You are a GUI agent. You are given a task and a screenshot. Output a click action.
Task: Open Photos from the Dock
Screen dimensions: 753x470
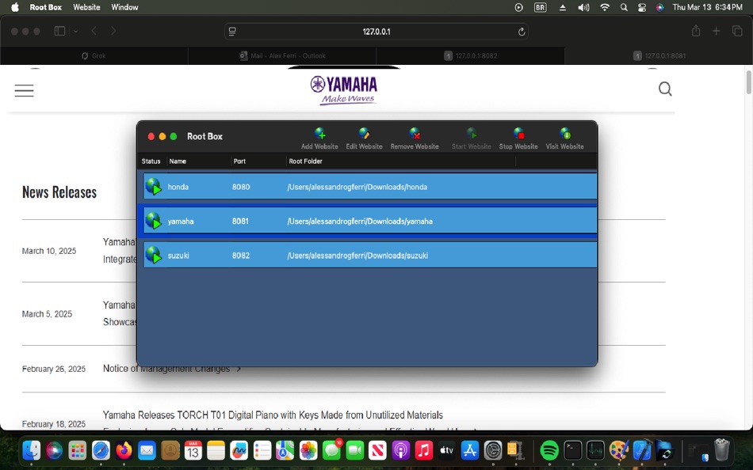[308, 450]
